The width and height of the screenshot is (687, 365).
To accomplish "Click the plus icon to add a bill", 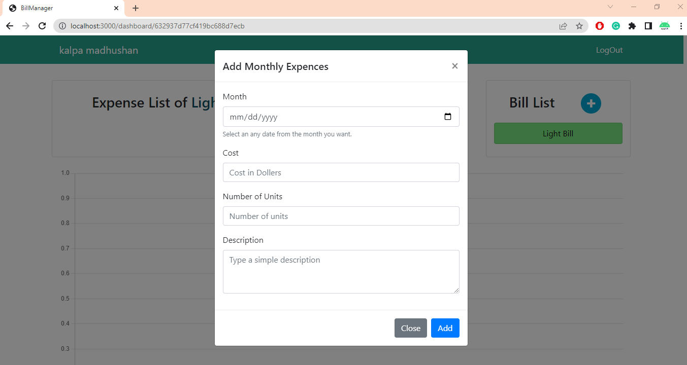I will coord(591,103).
